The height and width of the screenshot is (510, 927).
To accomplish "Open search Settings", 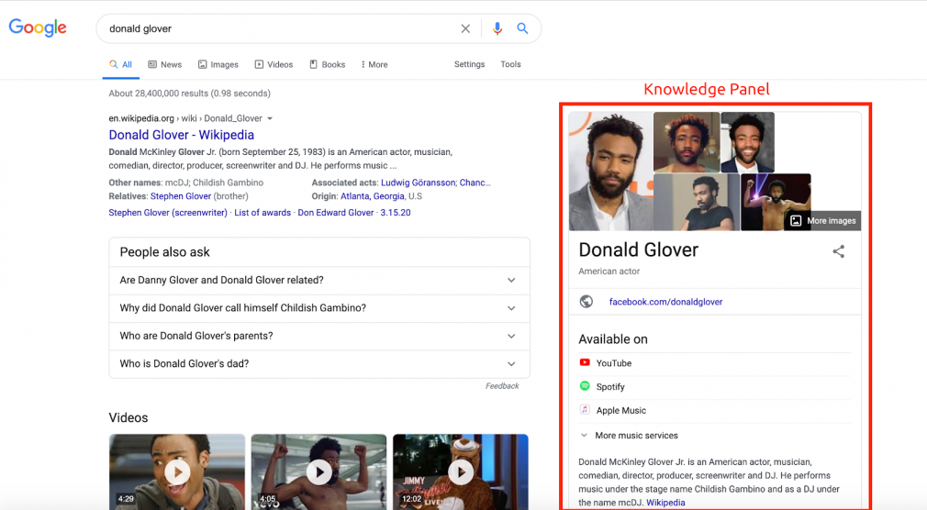I will (x=469, y=64).
